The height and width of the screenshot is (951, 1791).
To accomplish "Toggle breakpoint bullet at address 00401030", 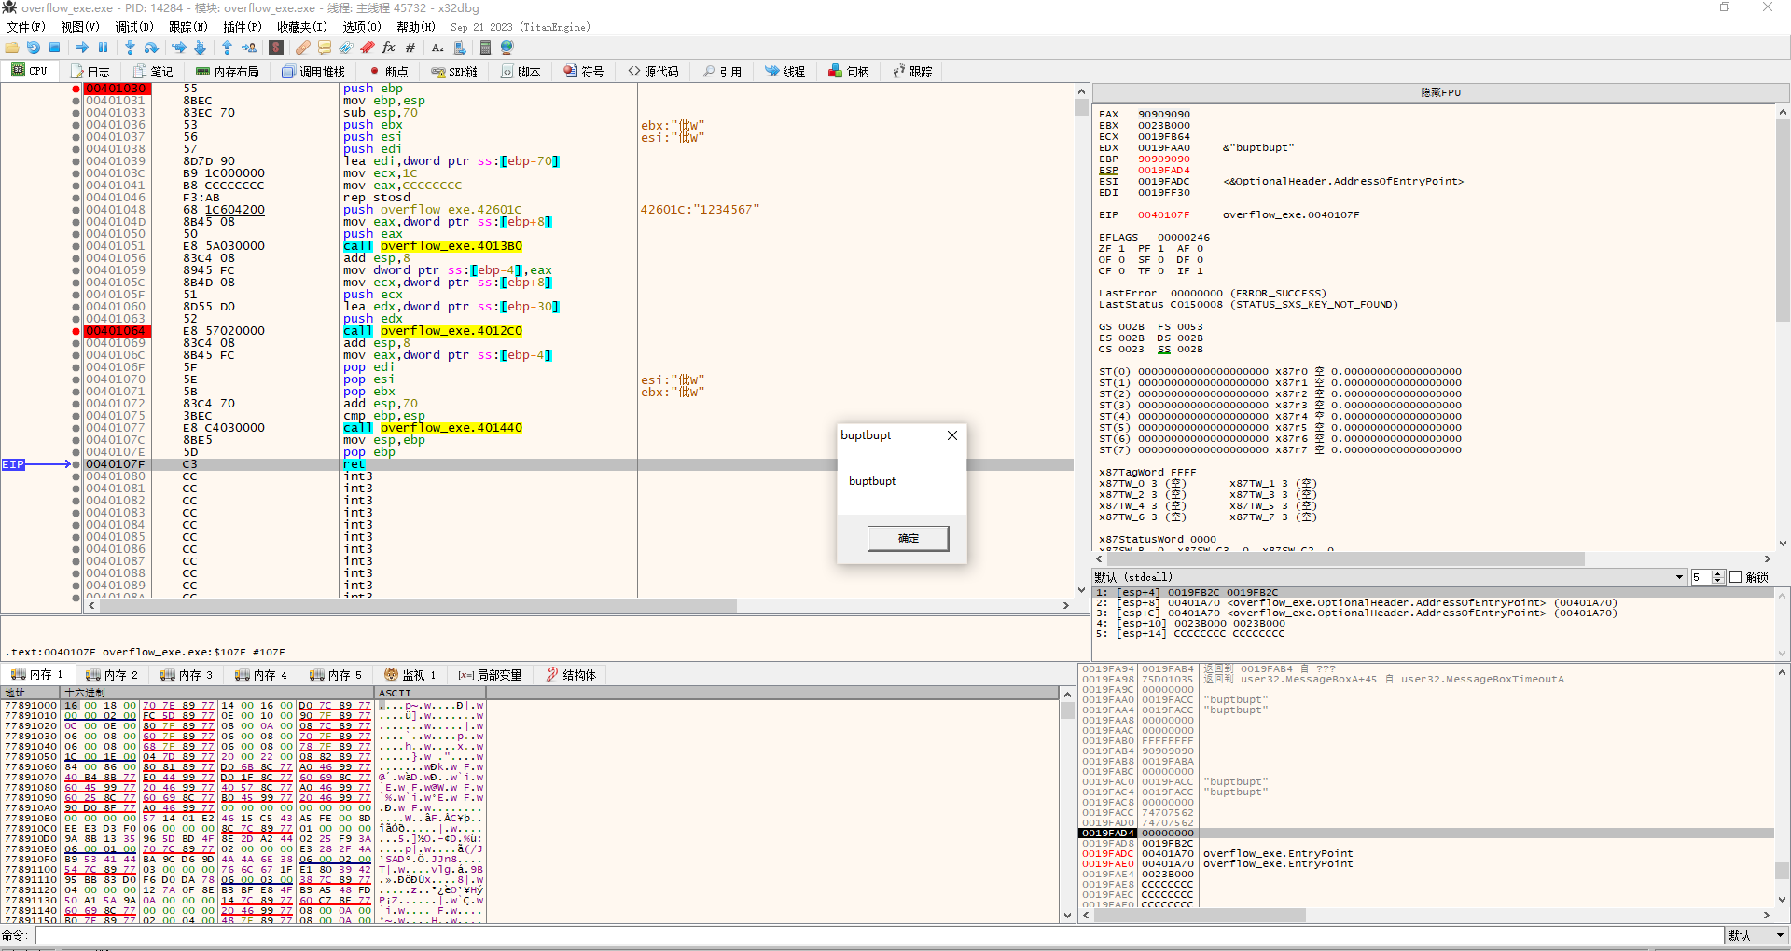I will tap(76, 89).
